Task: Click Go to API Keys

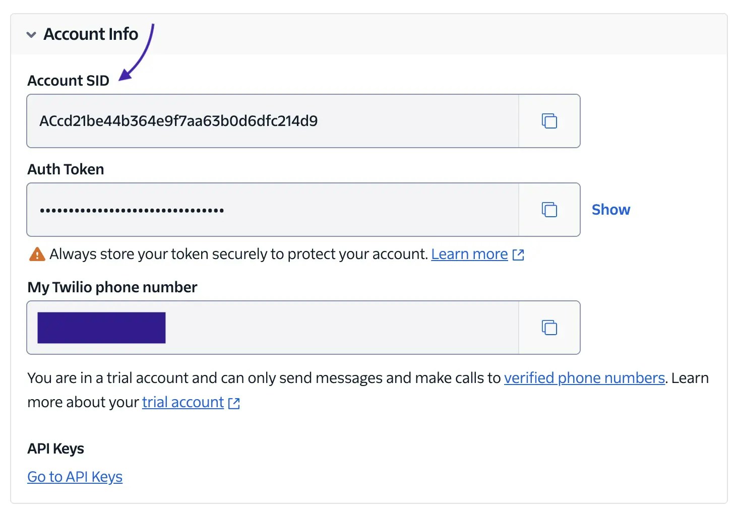Action: point(75,476)
